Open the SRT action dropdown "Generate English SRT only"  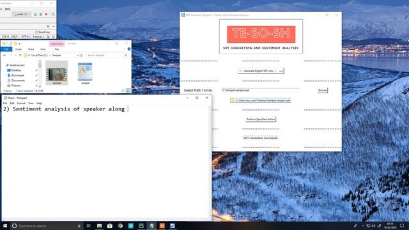coord(261,71)
